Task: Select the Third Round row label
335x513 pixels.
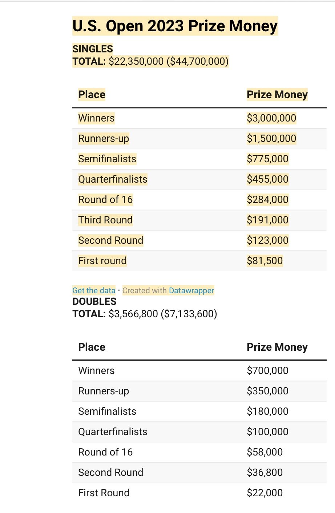Action: tap(105, 220)
